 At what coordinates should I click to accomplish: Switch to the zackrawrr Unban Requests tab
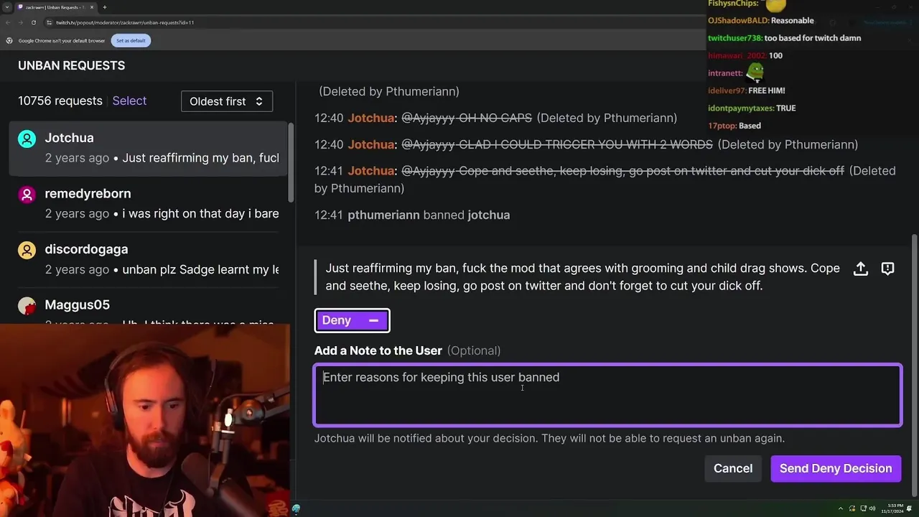coord(55,7)
